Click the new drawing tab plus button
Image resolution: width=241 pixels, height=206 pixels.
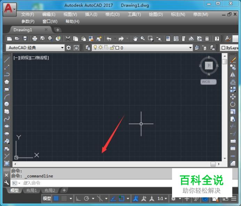tap(58, 30)
